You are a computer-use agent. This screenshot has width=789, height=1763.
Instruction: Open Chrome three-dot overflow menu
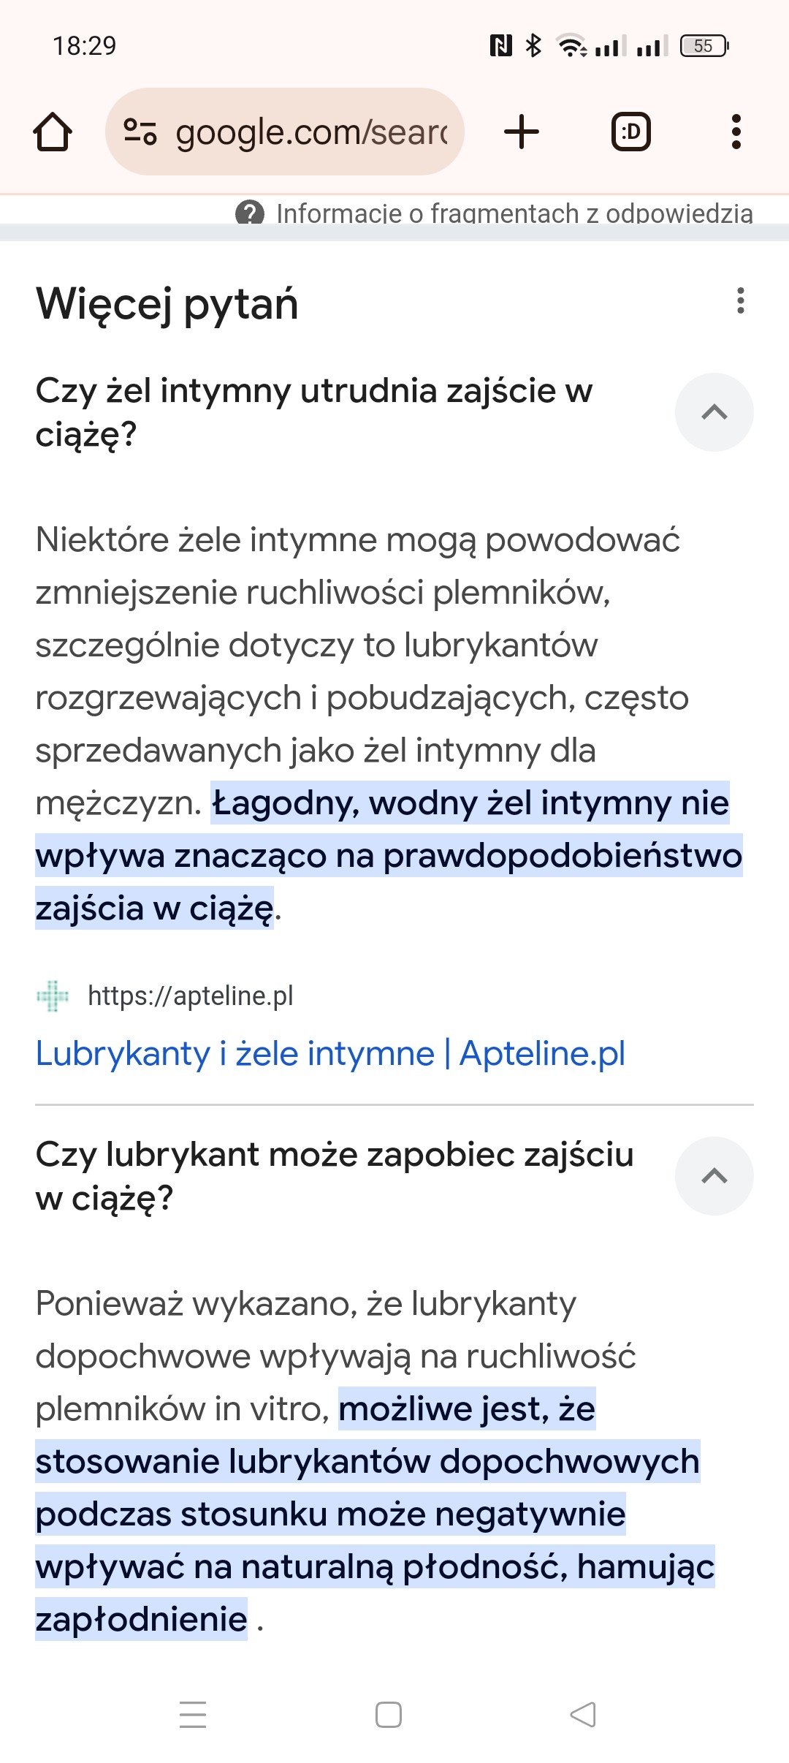click(736, 132)
